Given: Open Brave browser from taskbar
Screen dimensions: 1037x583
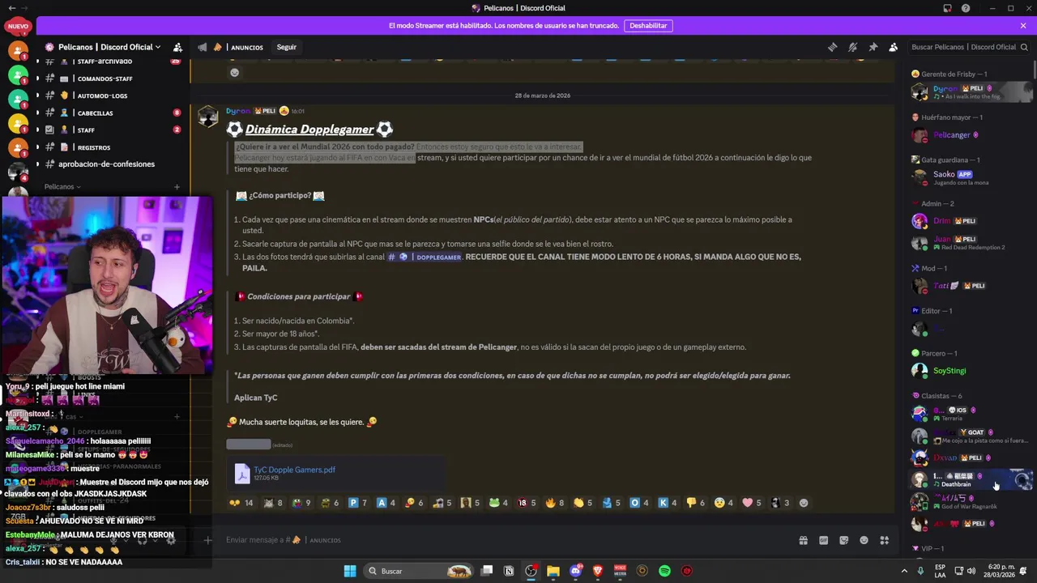Looking at the screenshot, I should coord(598,571).
